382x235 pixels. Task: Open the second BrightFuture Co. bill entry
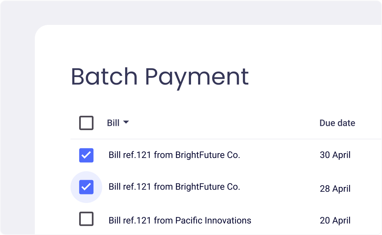tap(174, 187)
